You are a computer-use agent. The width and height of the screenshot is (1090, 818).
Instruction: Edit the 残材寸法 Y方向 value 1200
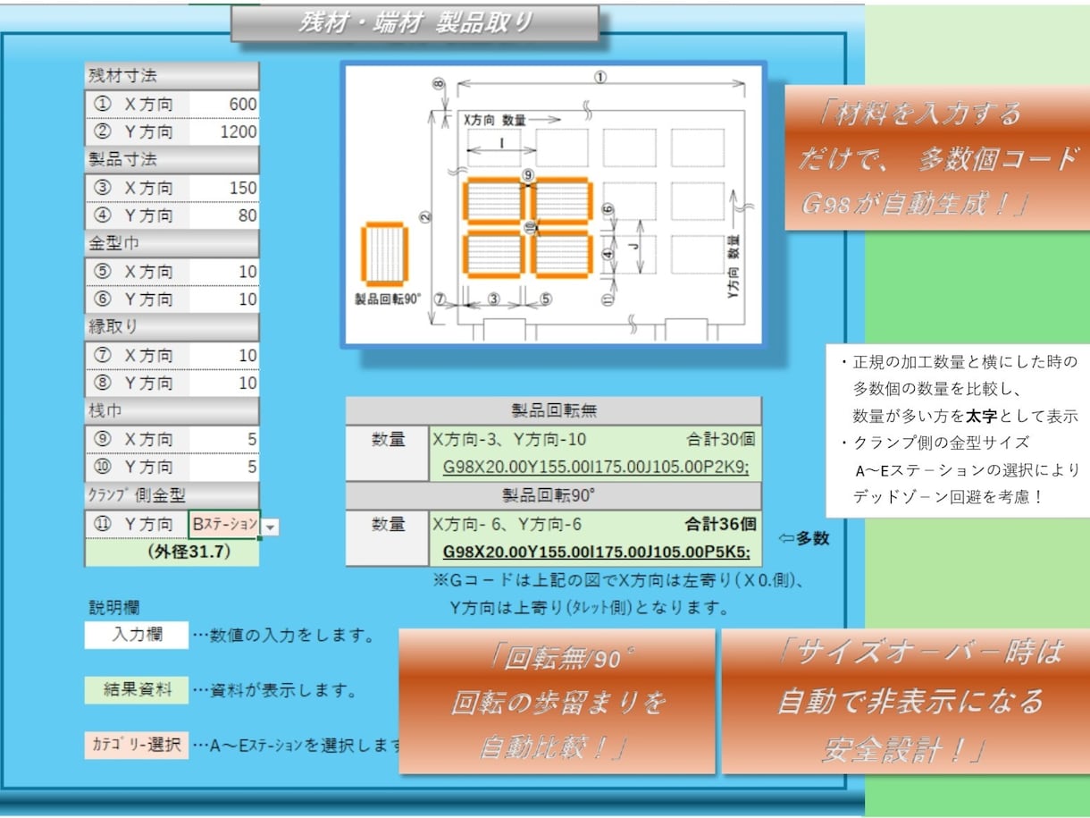click(x=223, y=132)
